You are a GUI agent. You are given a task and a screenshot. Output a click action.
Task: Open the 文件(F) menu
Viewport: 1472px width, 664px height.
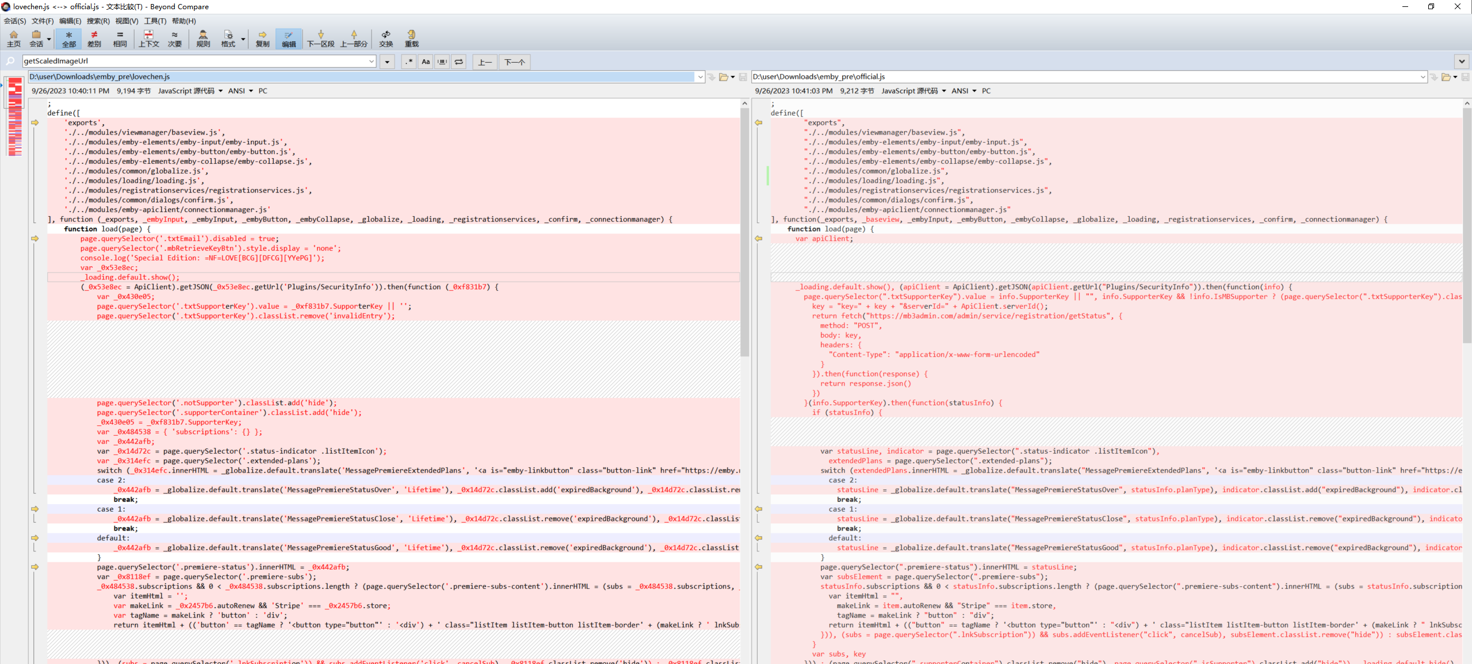click(x=43, y=21)
